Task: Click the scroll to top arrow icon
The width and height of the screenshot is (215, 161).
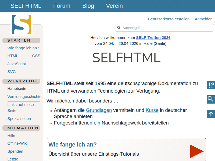Action: pos(211,114)
